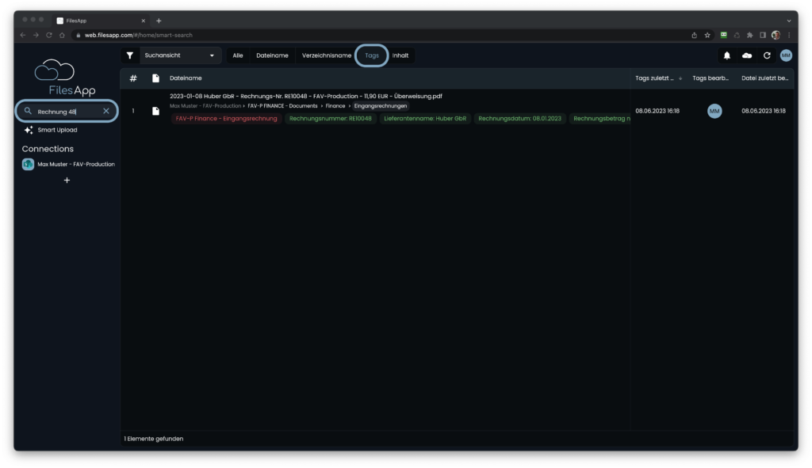Add a new connection with plus

(67, 181)
